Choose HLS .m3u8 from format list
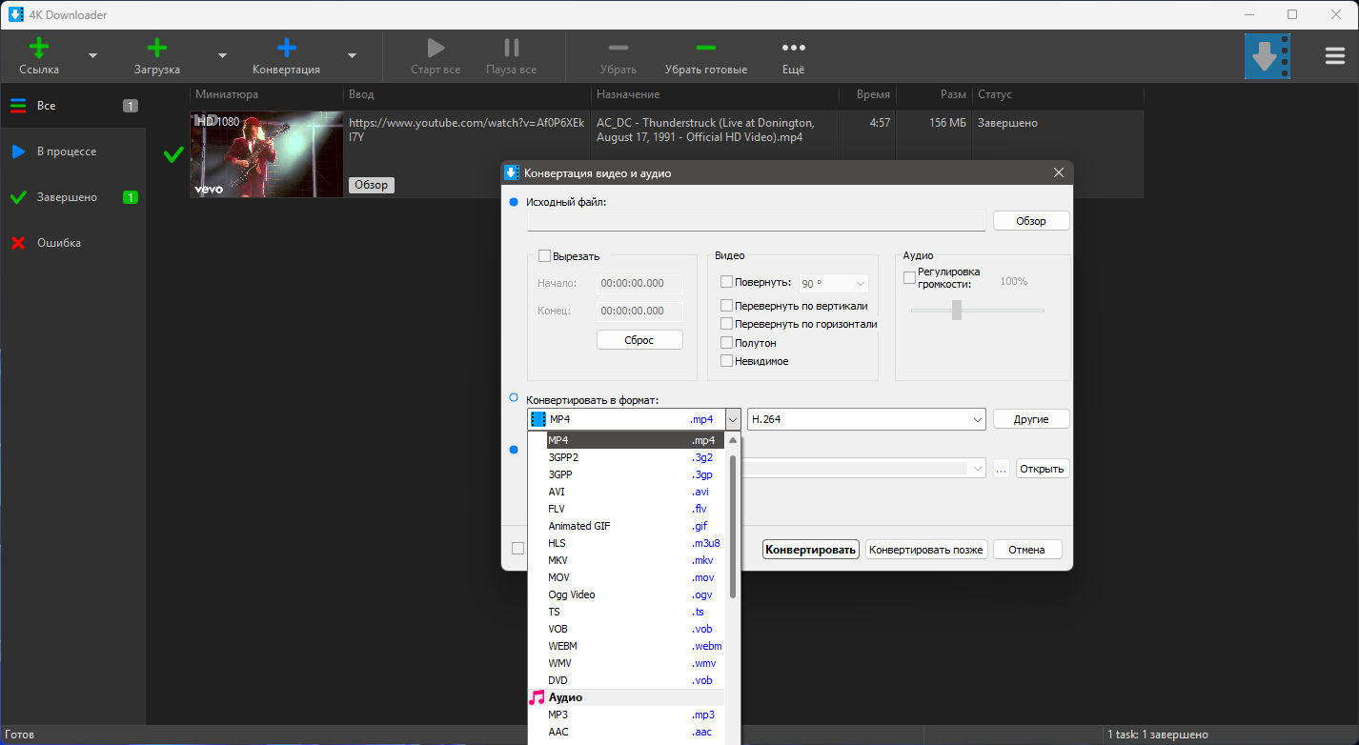Image resolution: width=1359 pixels, height=745 pixels. pyautogui.click(x=626, y=543)
